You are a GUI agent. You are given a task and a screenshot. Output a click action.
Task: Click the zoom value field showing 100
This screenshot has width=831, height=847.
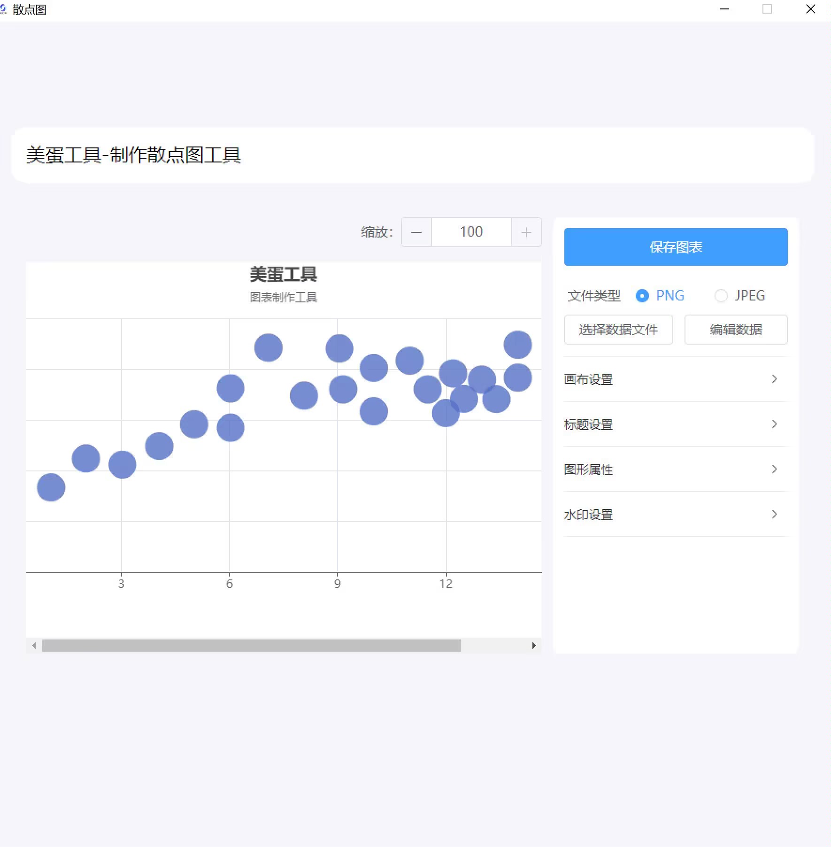click(471, 232)
